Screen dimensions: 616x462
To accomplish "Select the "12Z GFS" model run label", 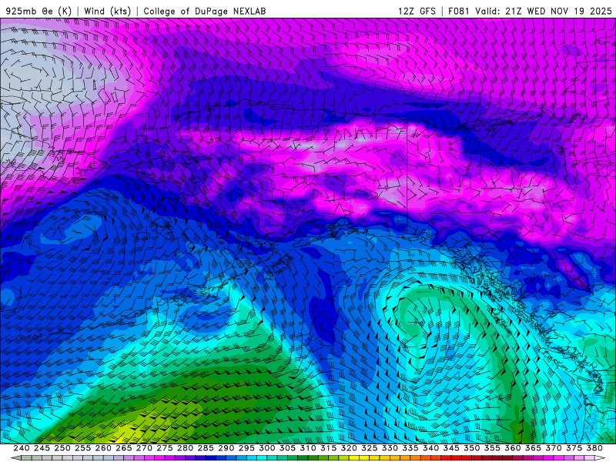I will [x=417, y=11].
